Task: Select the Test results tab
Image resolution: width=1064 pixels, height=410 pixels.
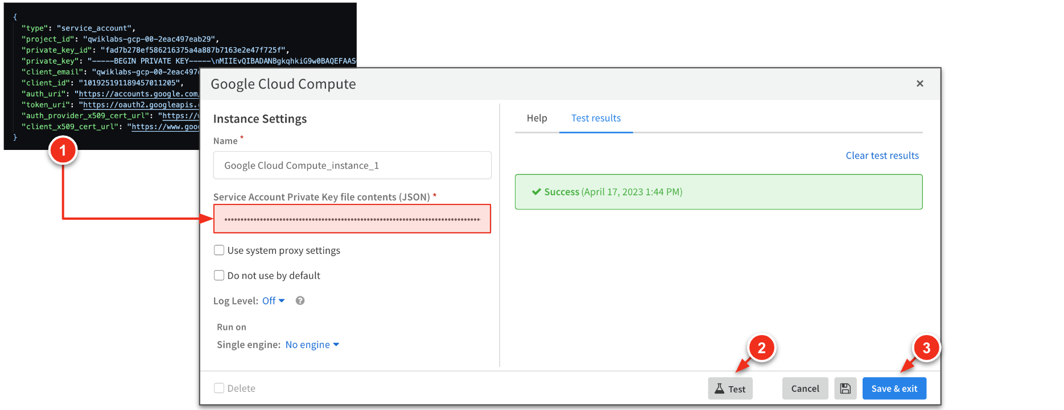Action: tap(596, 118)
